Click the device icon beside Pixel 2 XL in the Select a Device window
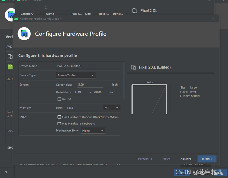 135,11
